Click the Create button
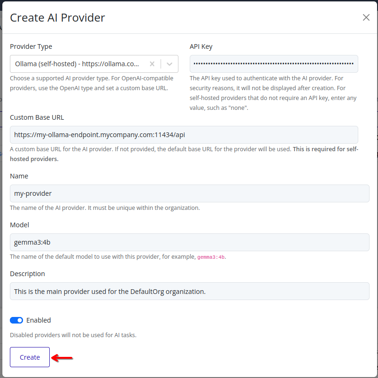The height and width of the screenshot is (378, 378). [x=30, y=357]
